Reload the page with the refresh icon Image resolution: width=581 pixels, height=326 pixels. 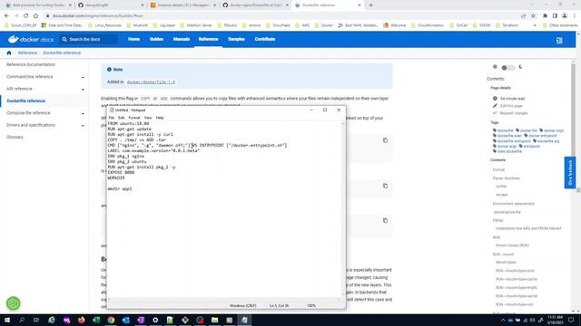[26, 16]
